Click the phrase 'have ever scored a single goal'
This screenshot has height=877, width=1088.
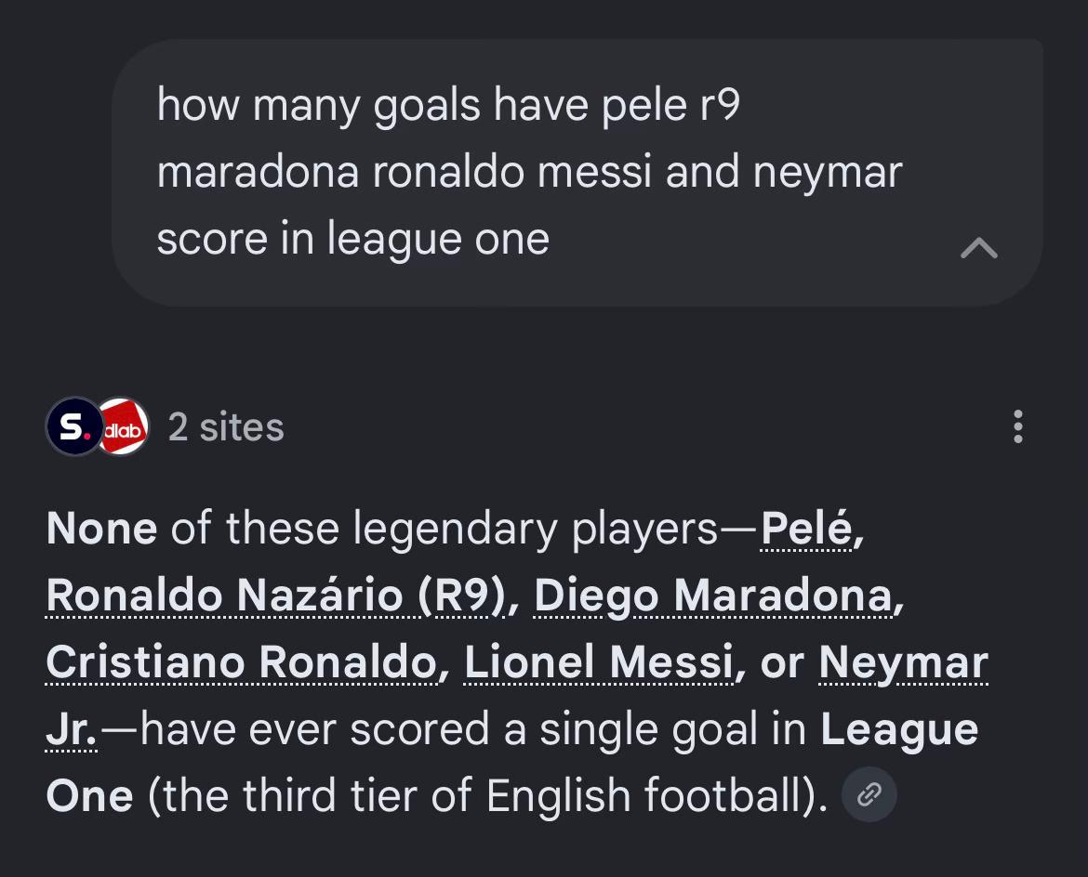pyautogui.click(x=453, y=730)
